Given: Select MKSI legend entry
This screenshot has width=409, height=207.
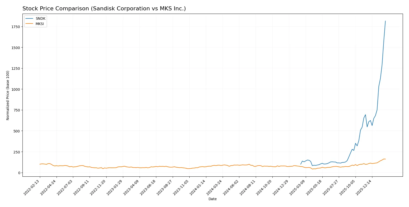Looking at the screenshot, I should [35, 24].
